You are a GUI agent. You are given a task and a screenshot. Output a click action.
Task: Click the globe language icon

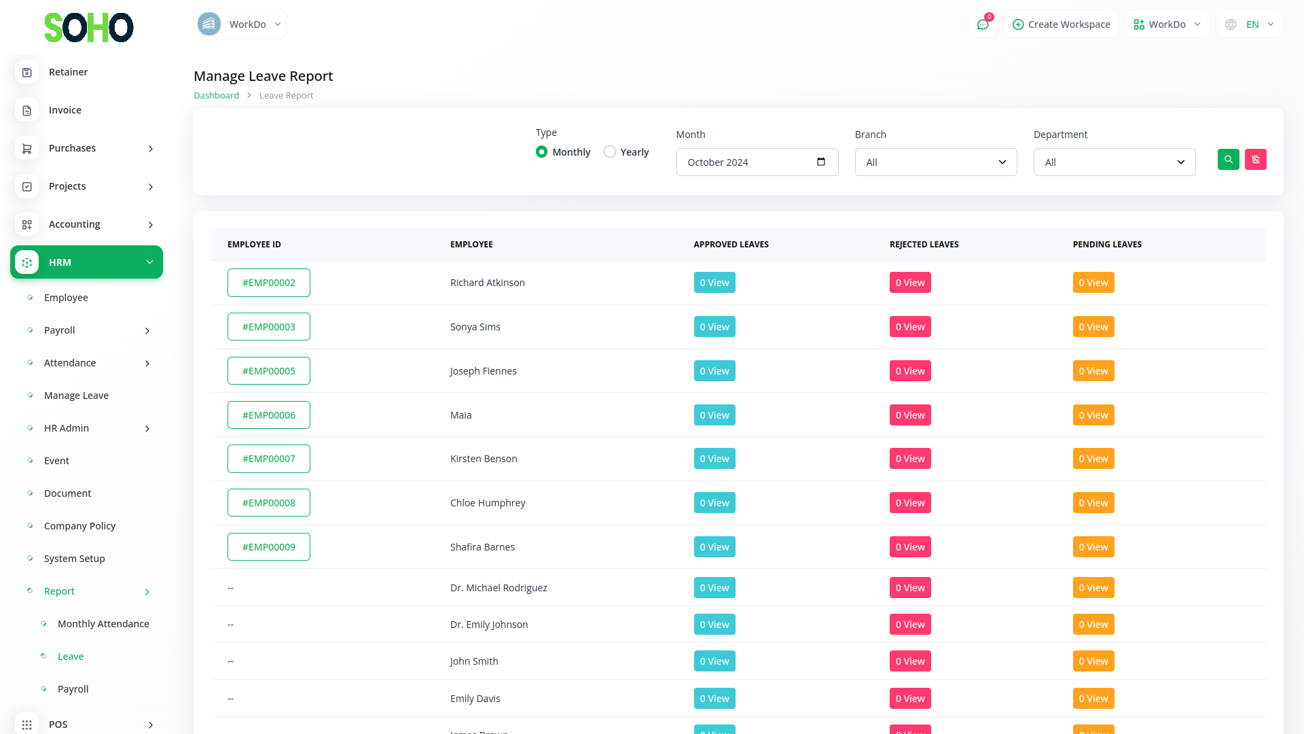1231,24
